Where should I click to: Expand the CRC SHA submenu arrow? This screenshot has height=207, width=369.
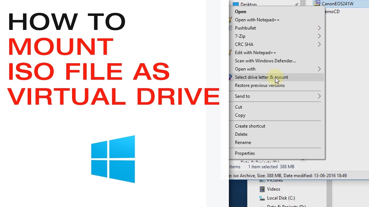coord(319,44)
